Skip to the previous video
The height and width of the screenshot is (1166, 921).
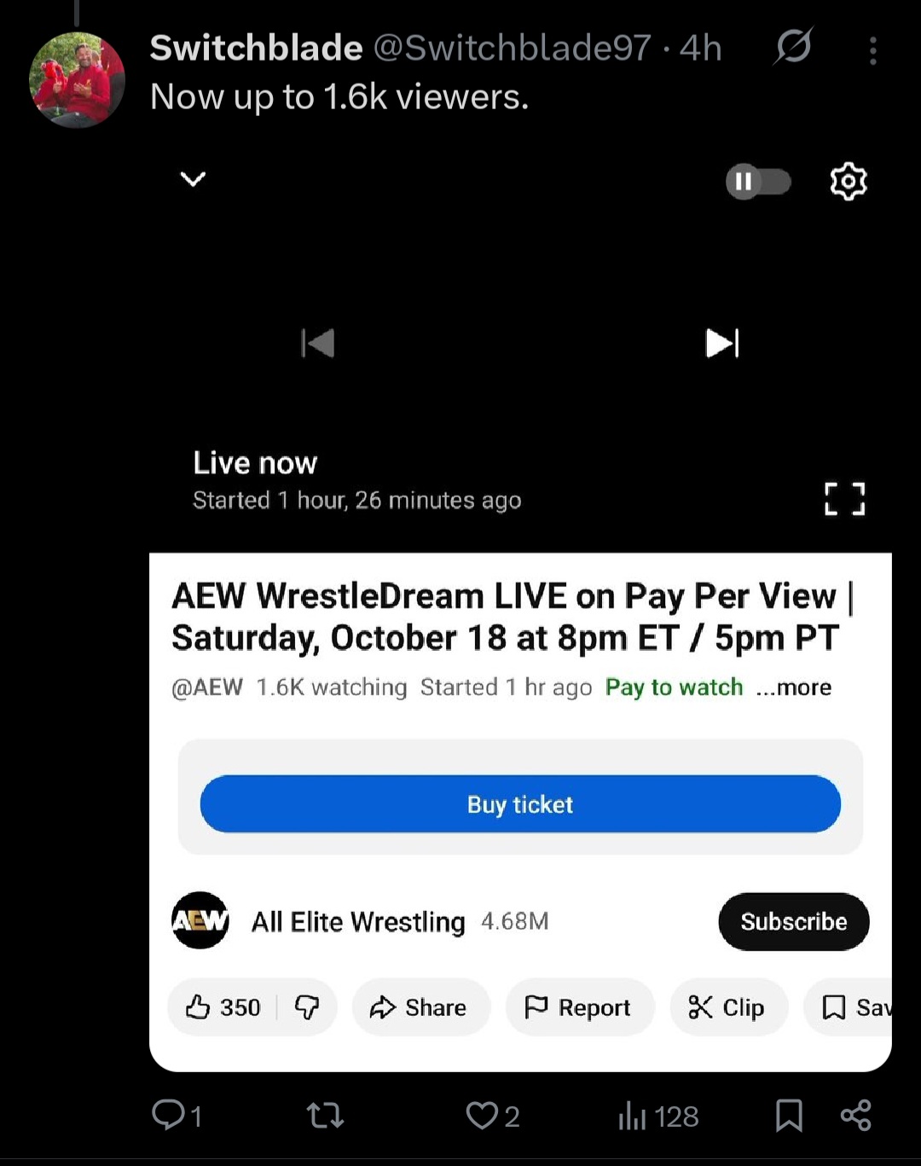tap(318, 343)
